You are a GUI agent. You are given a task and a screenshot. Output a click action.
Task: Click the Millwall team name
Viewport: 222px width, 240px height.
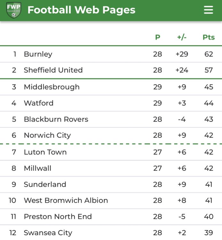(x=37, y=168)
